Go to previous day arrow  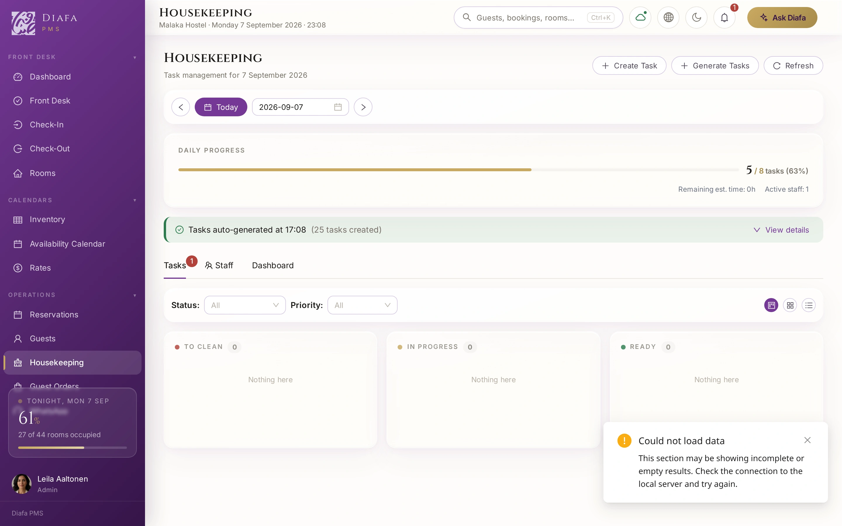click(181, 107)
